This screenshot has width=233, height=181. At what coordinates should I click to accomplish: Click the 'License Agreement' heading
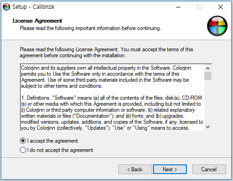coord(37,21)
